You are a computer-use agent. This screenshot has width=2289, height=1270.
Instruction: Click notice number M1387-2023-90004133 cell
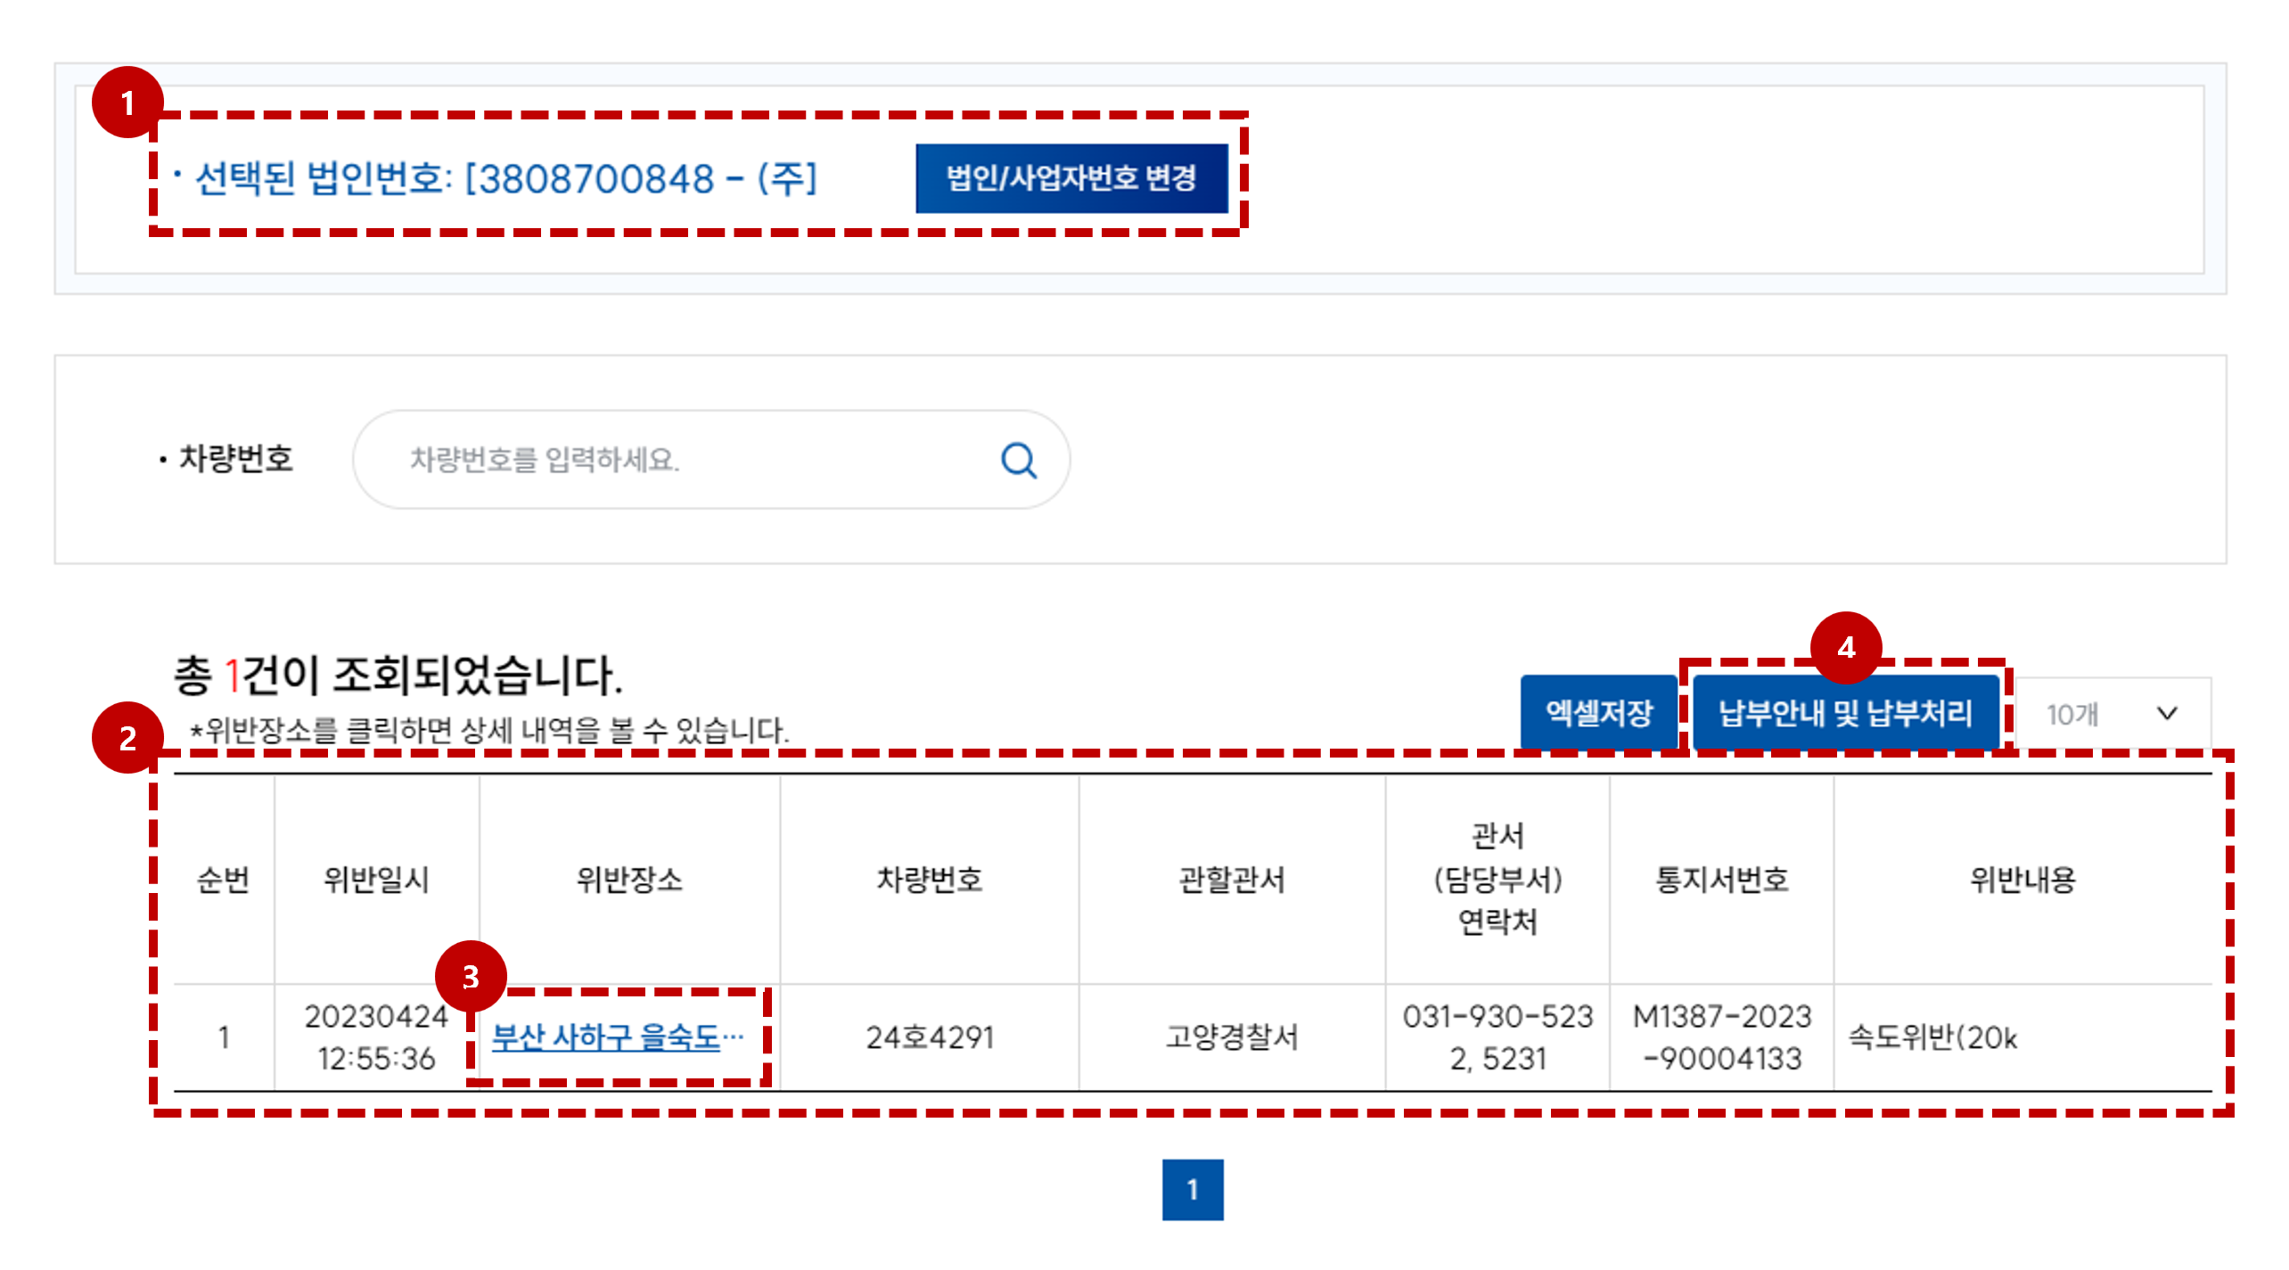(1721, 1037)
